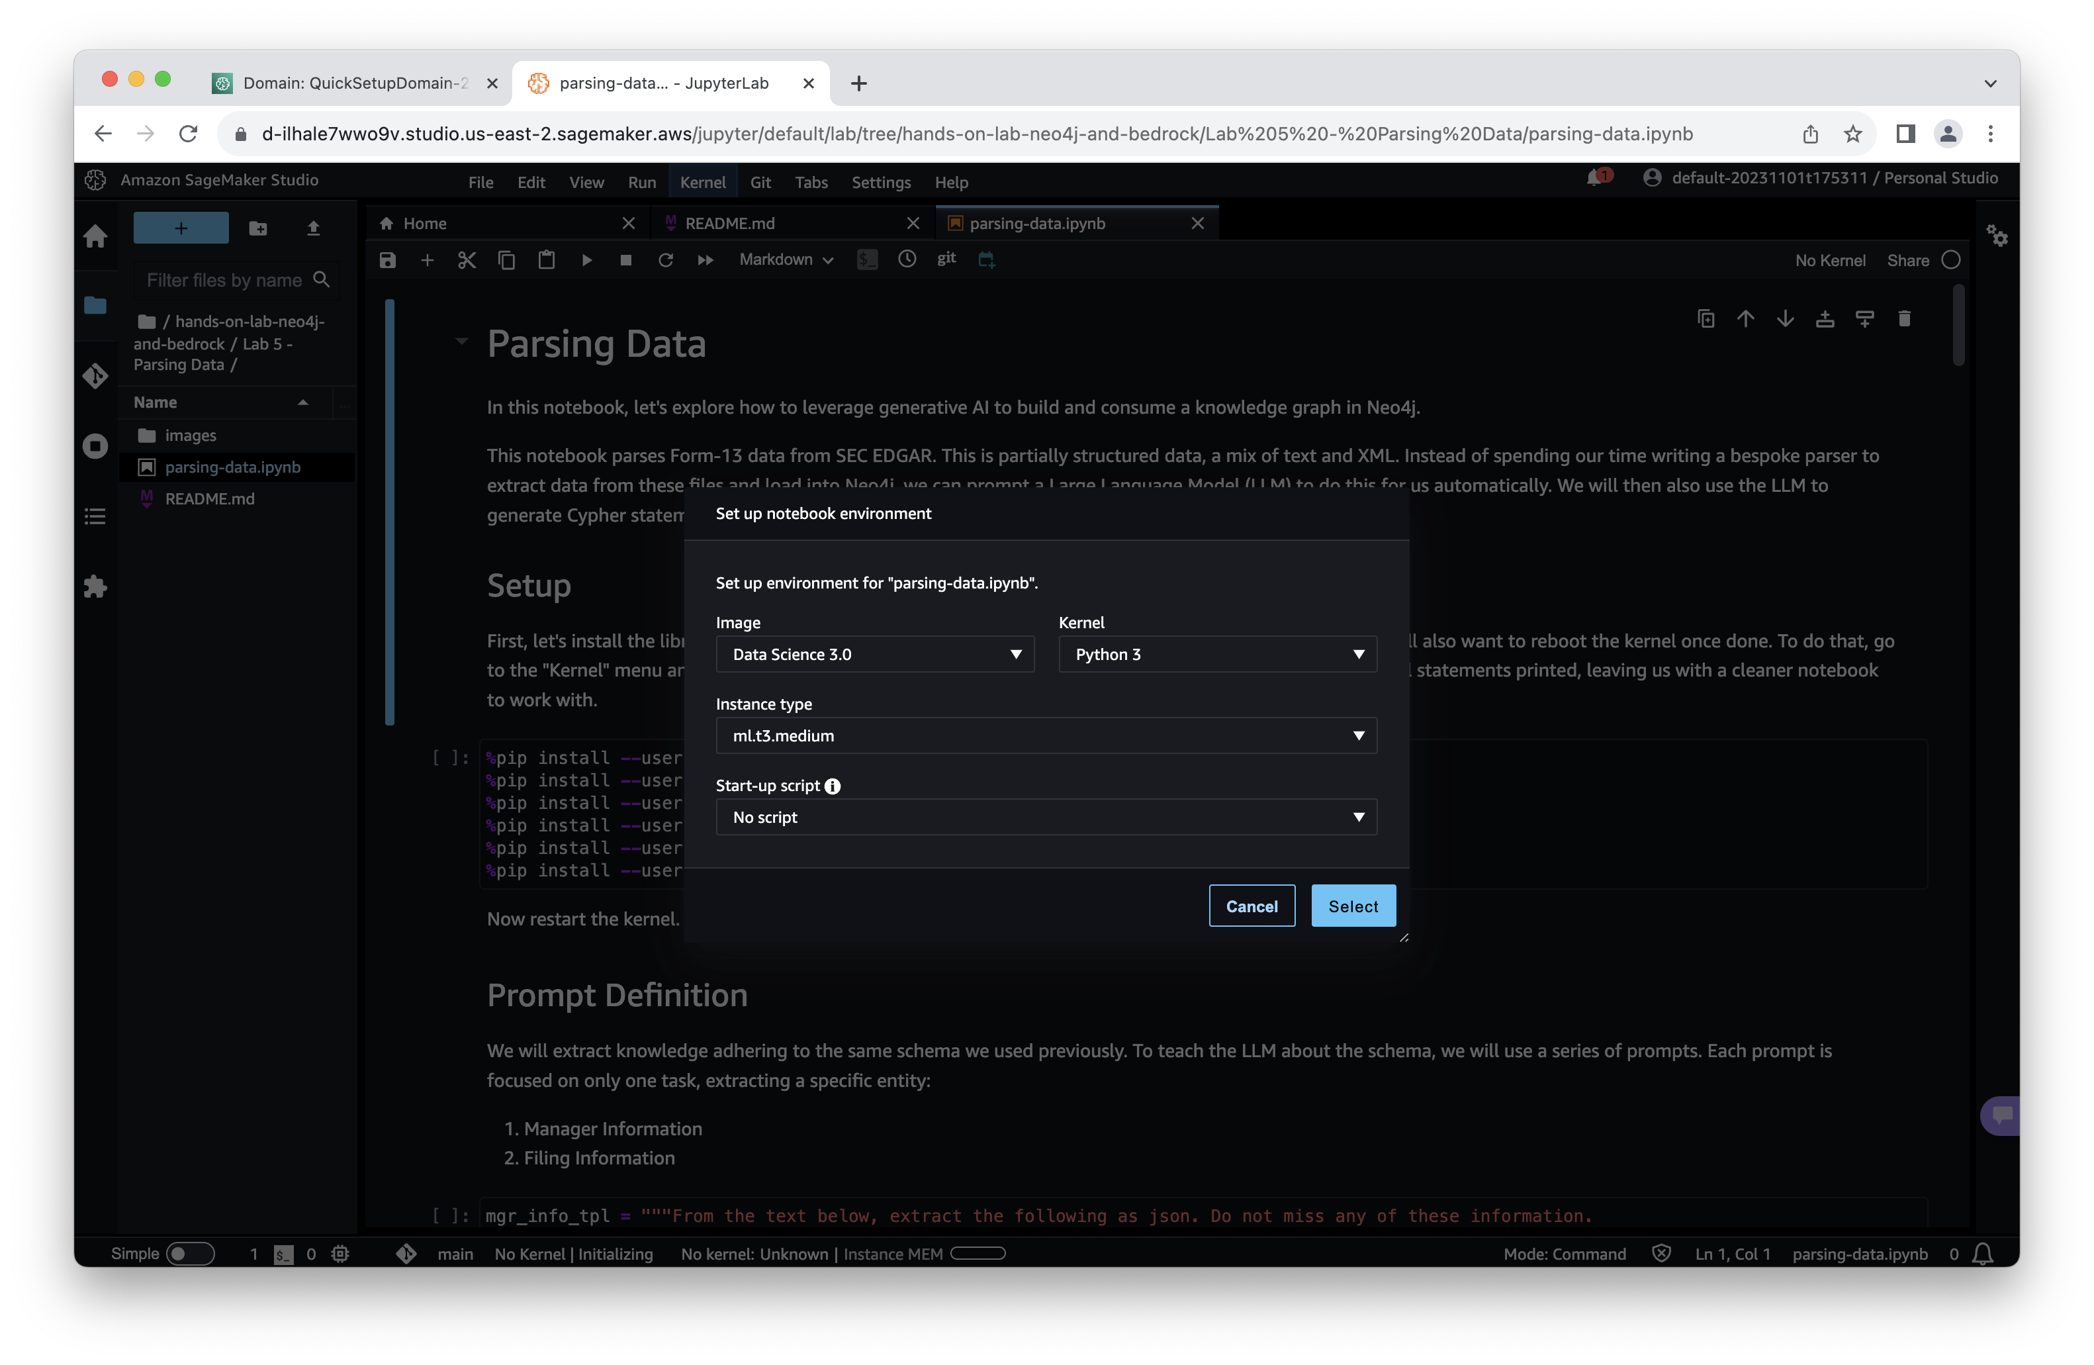
Task: Open the Table of Contents sidebar icon
Action: (95, 516)
